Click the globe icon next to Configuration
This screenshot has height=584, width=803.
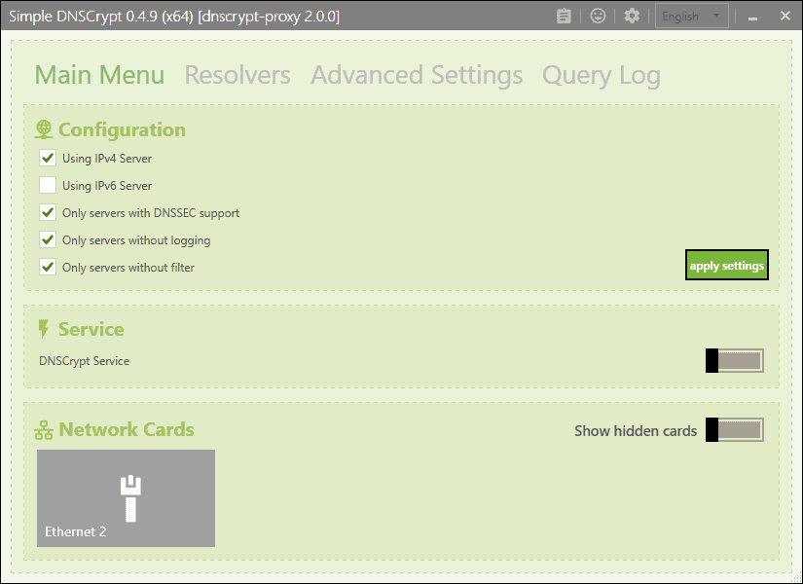(x=43, y=128)
